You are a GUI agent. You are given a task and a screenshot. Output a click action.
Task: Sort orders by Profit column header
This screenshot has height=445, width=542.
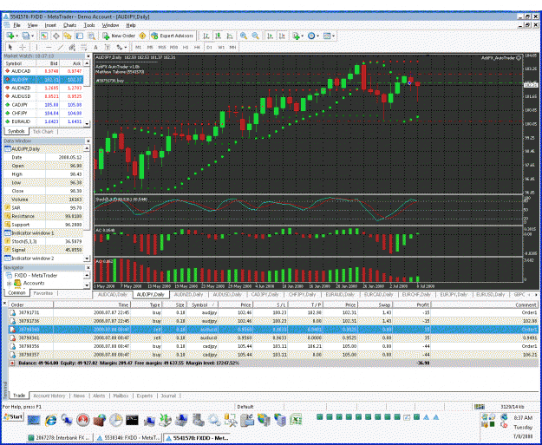click(412, 304)
